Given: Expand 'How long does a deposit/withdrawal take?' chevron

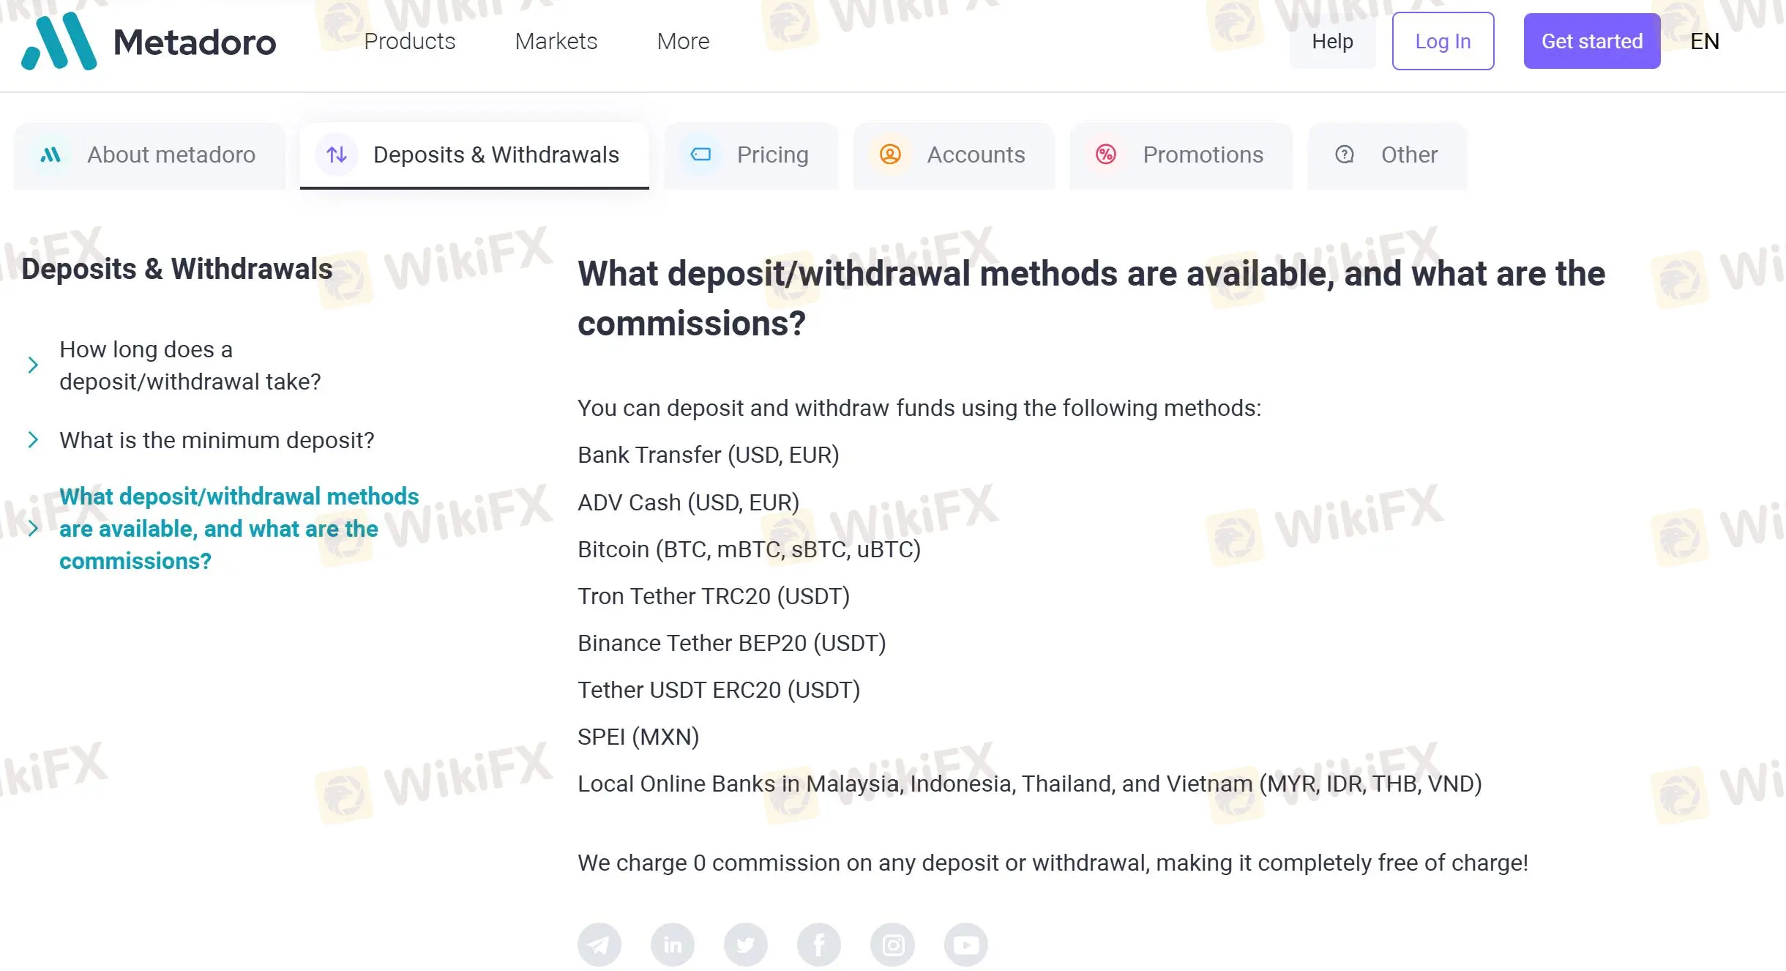Looking at the screenshot, I should click(33, 365).
